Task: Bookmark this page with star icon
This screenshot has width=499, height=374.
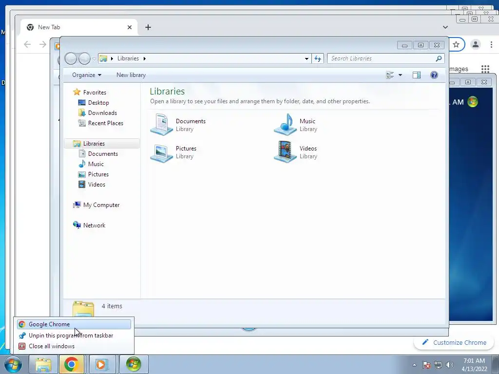Action: [x=456, y=44]
